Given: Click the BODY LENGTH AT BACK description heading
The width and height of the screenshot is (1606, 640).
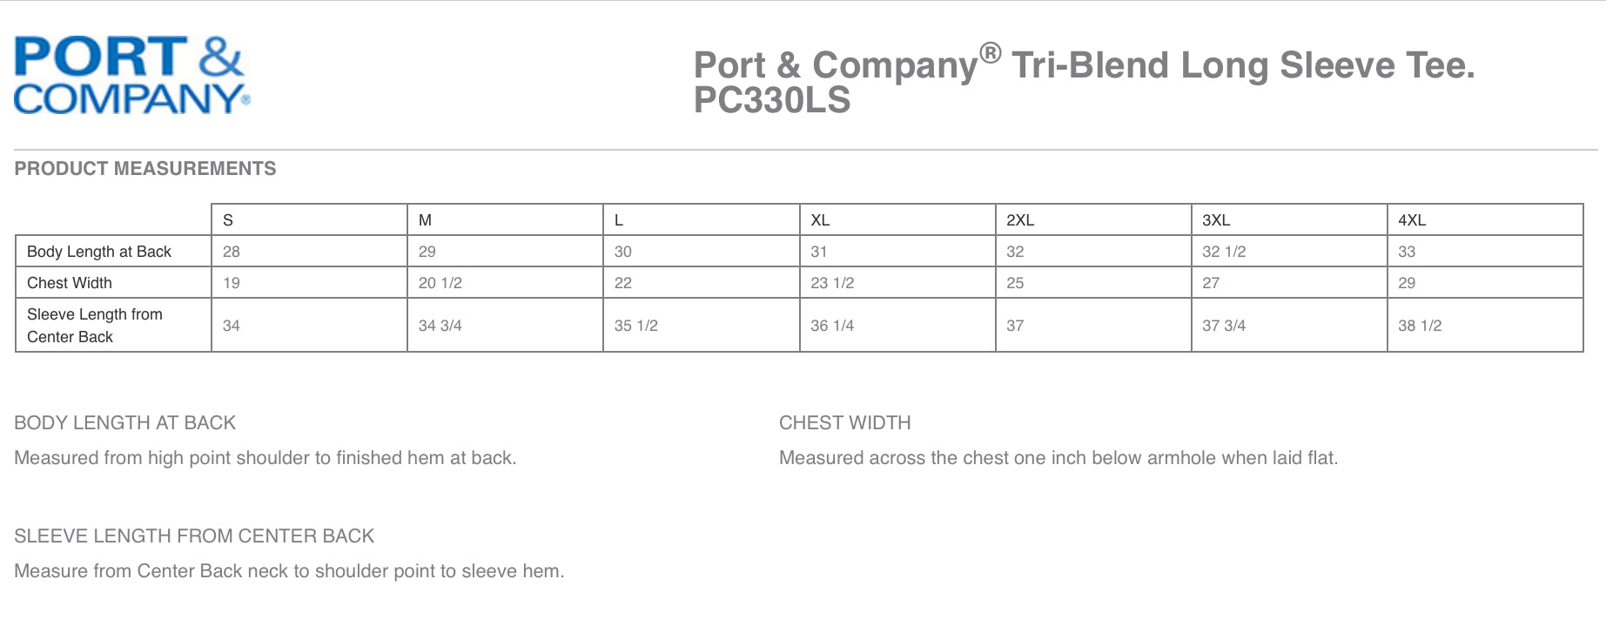Looking at the screenshot, I should click(x=125, y=423).
